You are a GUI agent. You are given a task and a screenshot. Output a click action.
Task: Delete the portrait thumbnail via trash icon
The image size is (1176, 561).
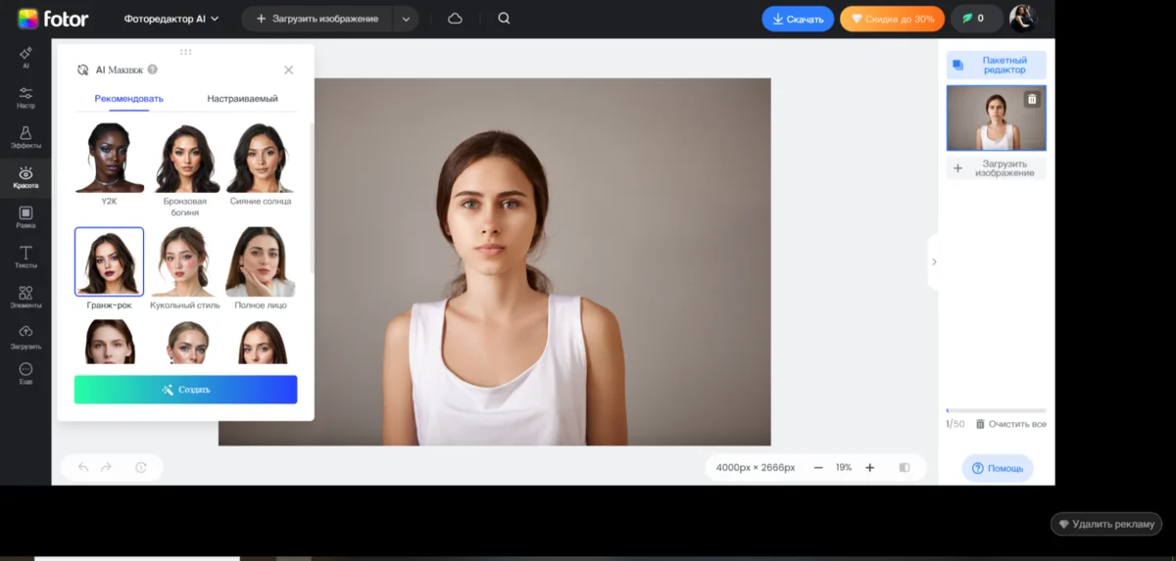tap(1032, 99)
